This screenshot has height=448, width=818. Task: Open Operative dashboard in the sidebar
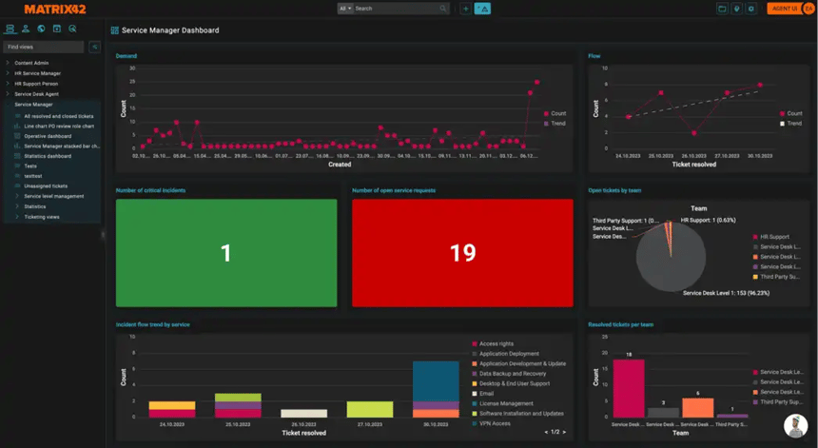48,136
